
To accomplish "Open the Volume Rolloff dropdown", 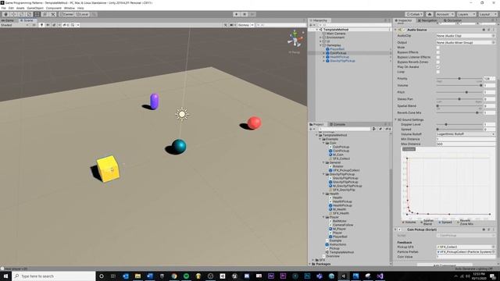I will pyautogui.click(x=466, y=134).
